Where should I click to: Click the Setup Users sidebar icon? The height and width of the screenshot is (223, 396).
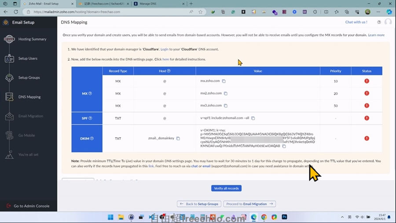pyautogui.click(x=9, y=58)
